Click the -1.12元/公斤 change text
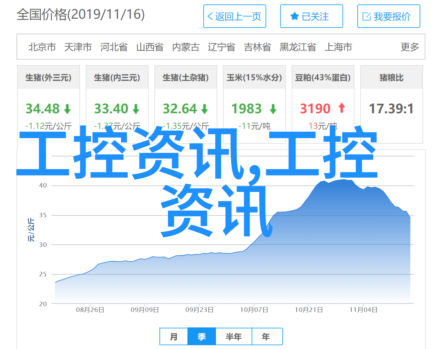 click(49, 126)
